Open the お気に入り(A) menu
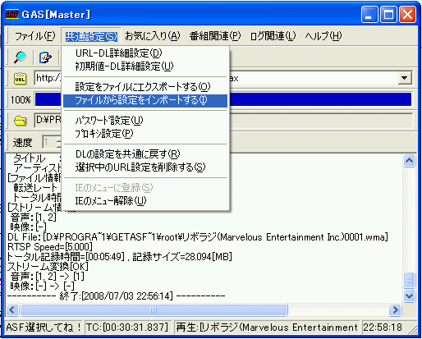Viewport: 422px width, 339px height. point(153,36)
